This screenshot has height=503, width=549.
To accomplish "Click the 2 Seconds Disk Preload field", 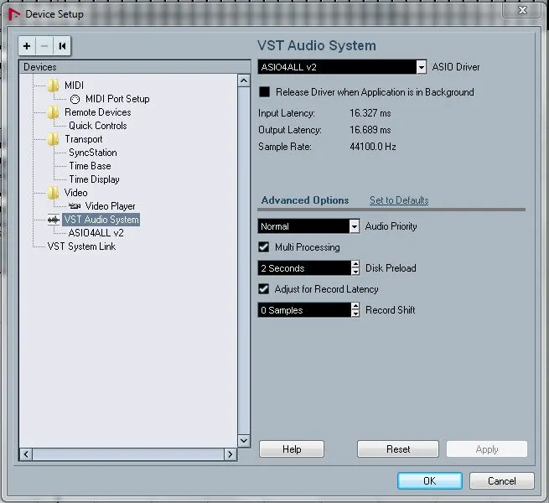I will pos(304,268).
